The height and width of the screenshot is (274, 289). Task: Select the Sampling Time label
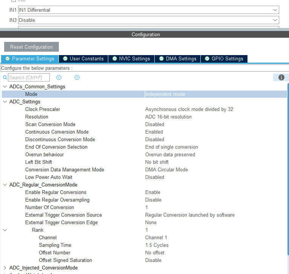click(55, 245)
